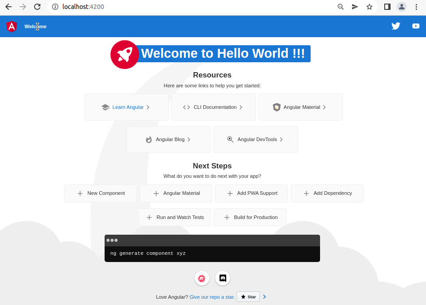Click the shield icon on Angular Material card
Image resolution: width=426 pixels, height=305 pixels.
[x=277, y=107]
